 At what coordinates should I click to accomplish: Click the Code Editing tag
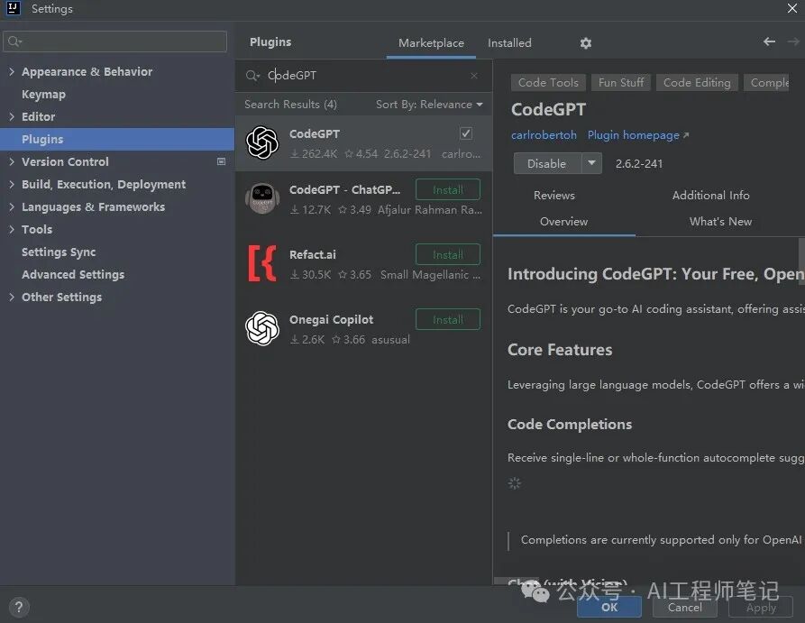(x=697, y=83)
